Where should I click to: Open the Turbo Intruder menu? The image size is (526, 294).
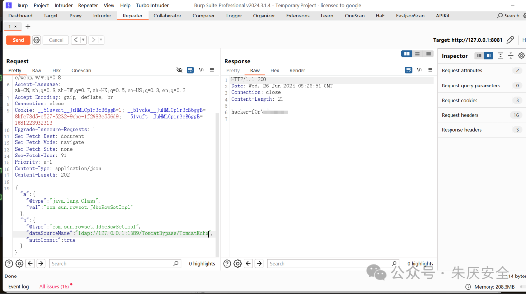[152, 5]
